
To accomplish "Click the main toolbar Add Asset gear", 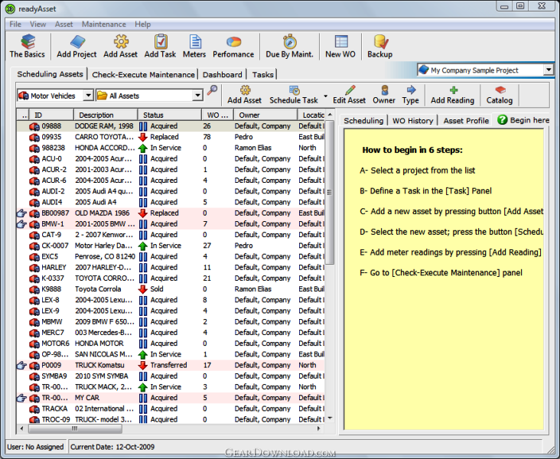I will coord(120,47).
